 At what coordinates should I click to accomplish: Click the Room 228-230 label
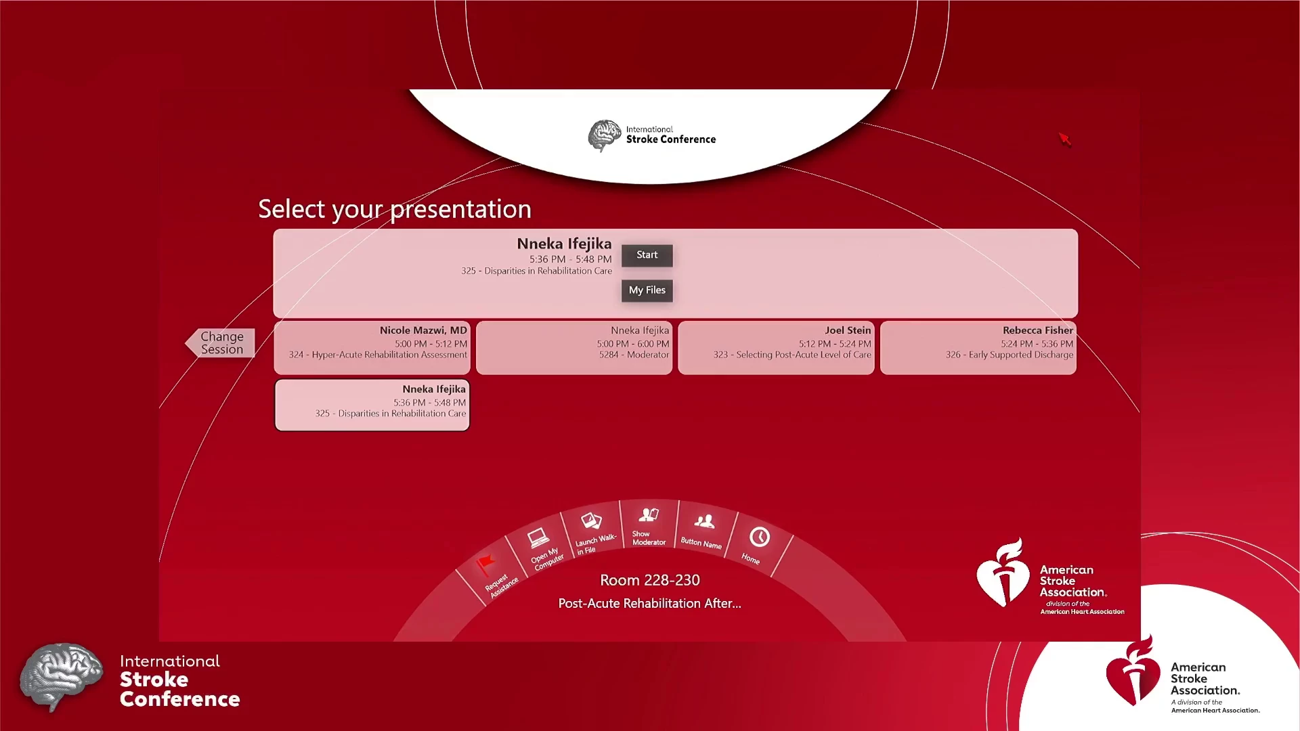point(649,580)
